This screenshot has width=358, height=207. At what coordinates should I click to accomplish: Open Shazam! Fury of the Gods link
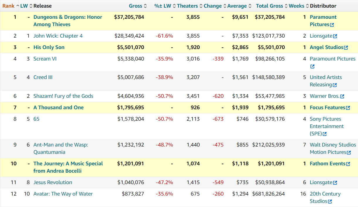point(63,96)
